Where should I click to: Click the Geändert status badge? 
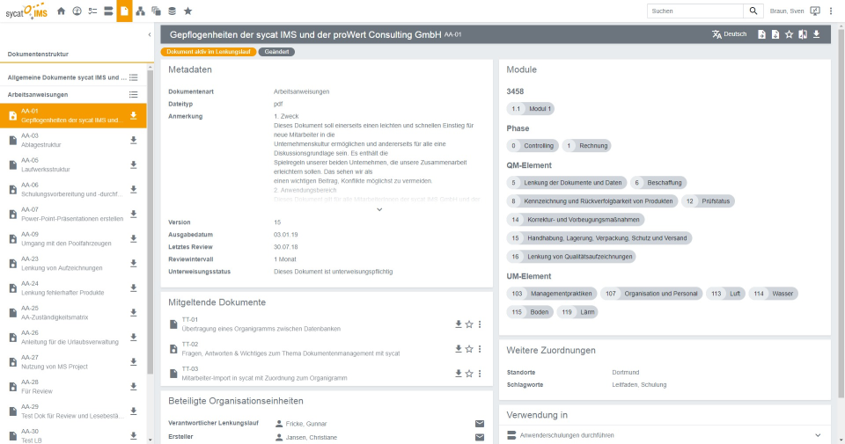pos(276,52)
